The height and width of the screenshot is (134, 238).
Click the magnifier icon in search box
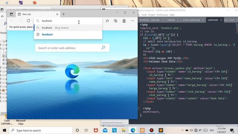[x=103, y=48]
